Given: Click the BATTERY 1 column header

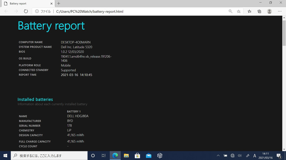Looking at the screenshot, I should [x=74, y=111].
